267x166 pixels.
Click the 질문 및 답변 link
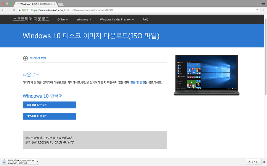(x=138, y=82)
